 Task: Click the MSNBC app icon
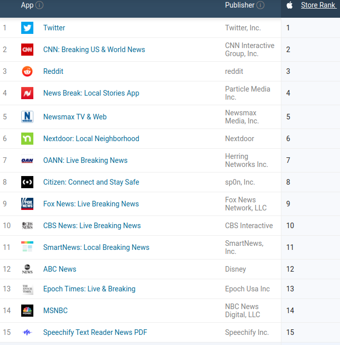27,311
